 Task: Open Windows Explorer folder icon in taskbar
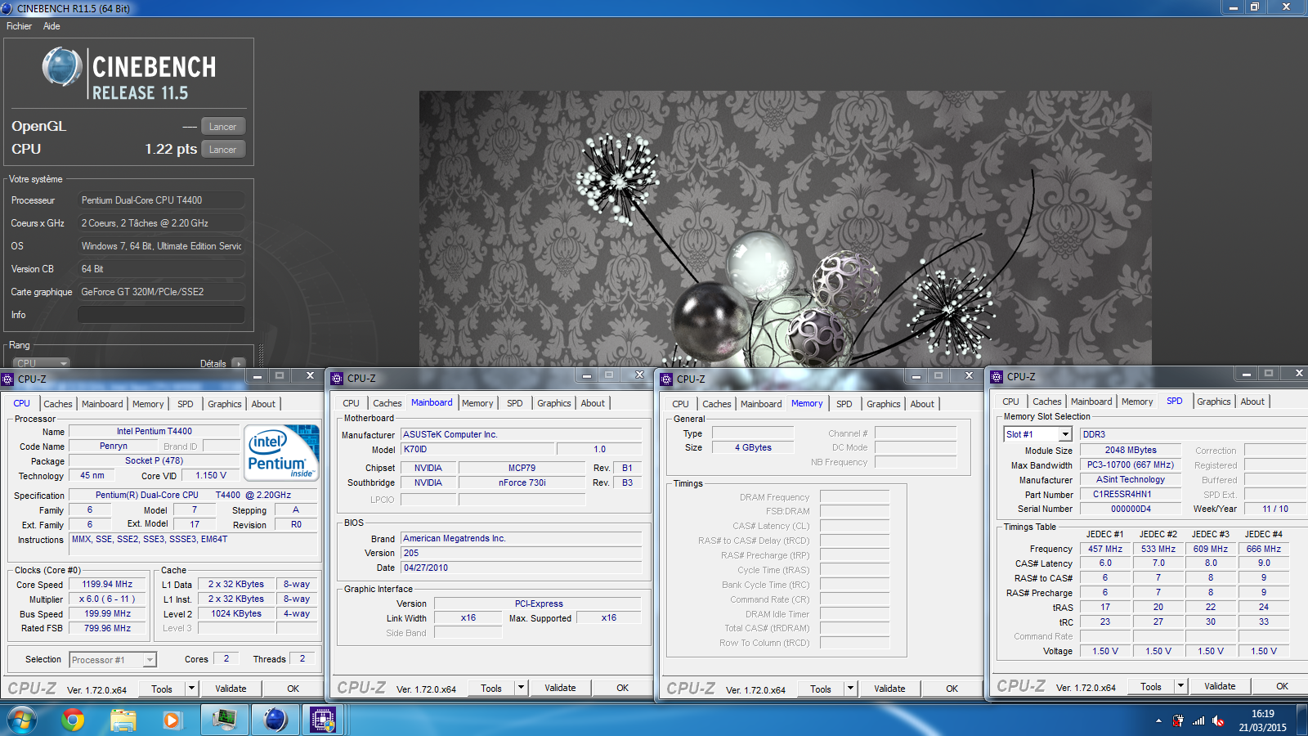pos(123,720)
